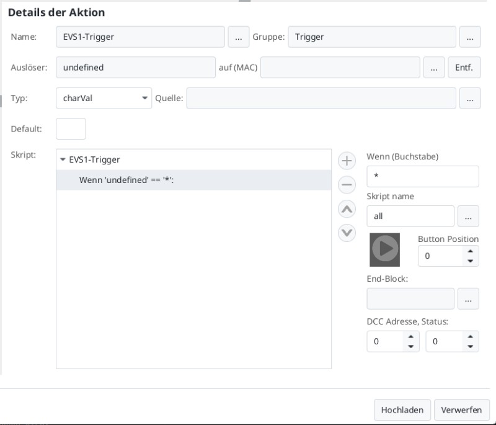Image resolution: width=496 pixels, height=425 pixels.
Task: Focus the Quelle input field
Action: click(321, 98)
